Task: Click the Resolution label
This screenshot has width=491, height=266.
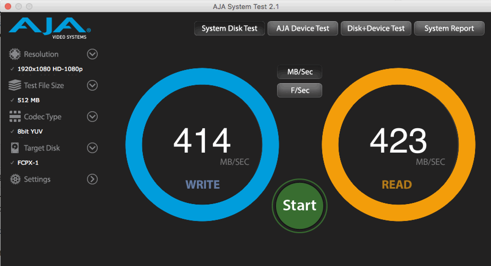Action: (x=41, y=54)
